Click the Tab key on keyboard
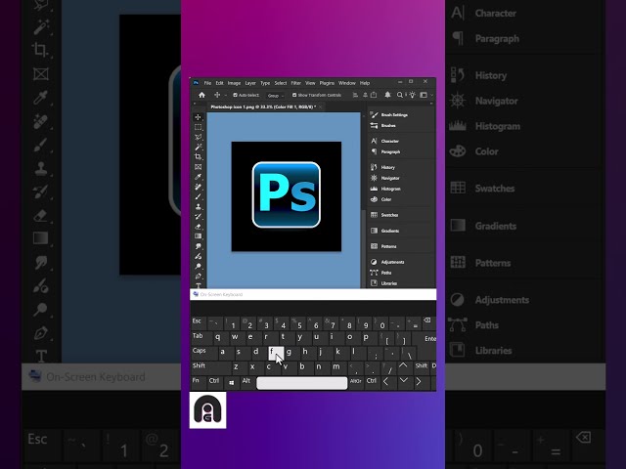Viewport: 626px width, 469px height. [201, 338]
